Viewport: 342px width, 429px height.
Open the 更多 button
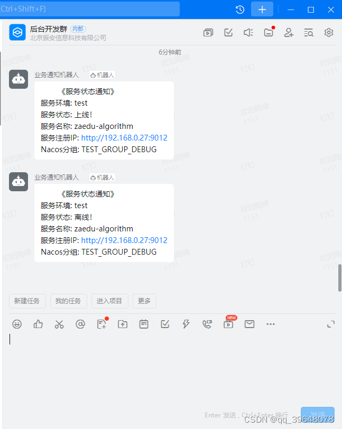[144, 301]
